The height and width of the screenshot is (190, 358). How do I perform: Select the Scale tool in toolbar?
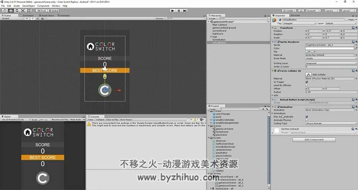coord(23,11)
